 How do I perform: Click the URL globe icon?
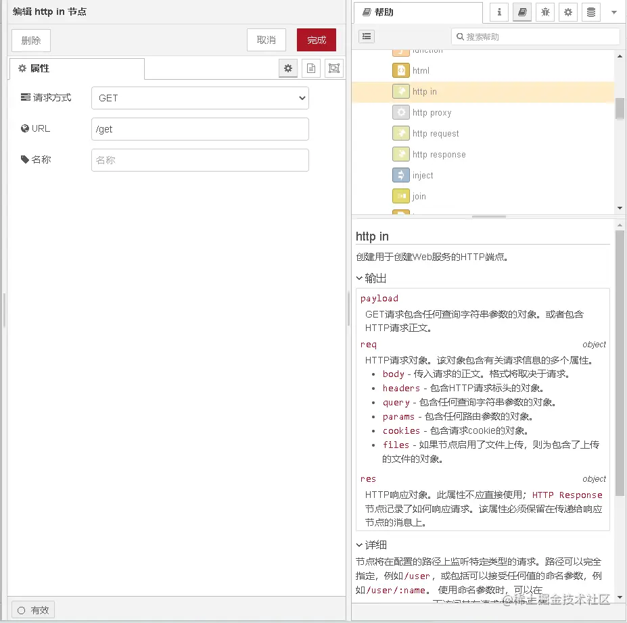click(25, 128)
